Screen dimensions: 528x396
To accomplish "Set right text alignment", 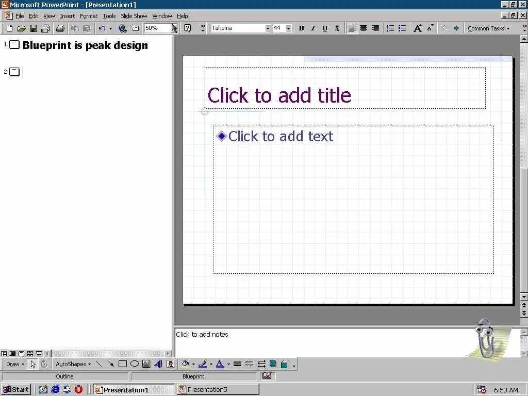I will (375, 28).
